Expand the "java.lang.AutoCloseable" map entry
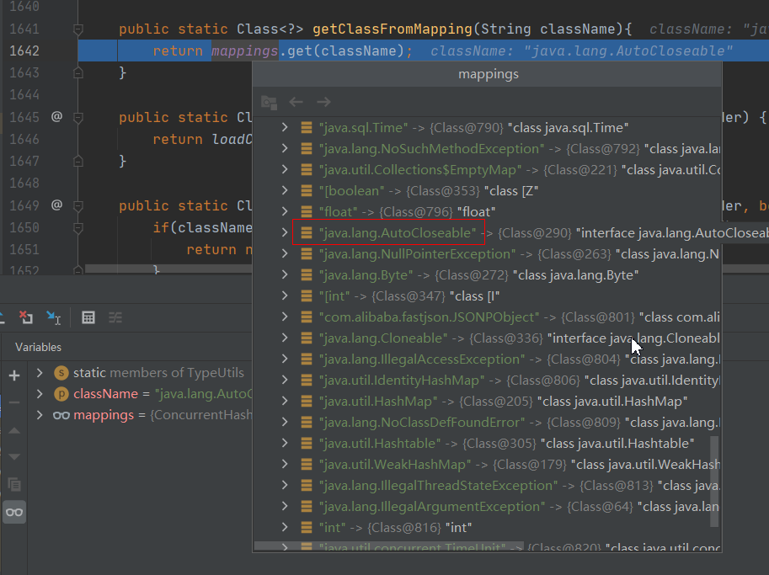The height and width of the screenshot is (575, 769). [285, 232]
